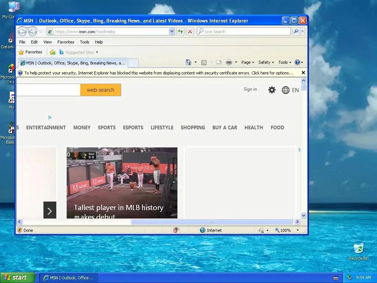Open the LIFESTYLE section
Viewport: 377px width, 283px height.
click(162, 127)
